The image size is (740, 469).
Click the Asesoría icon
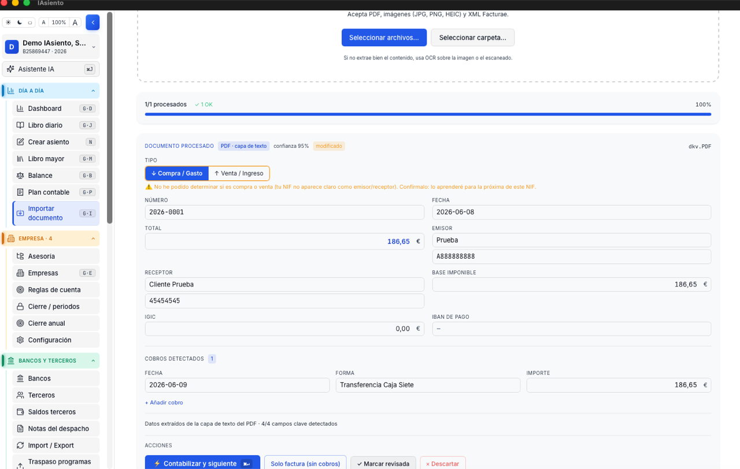(20, 256)
